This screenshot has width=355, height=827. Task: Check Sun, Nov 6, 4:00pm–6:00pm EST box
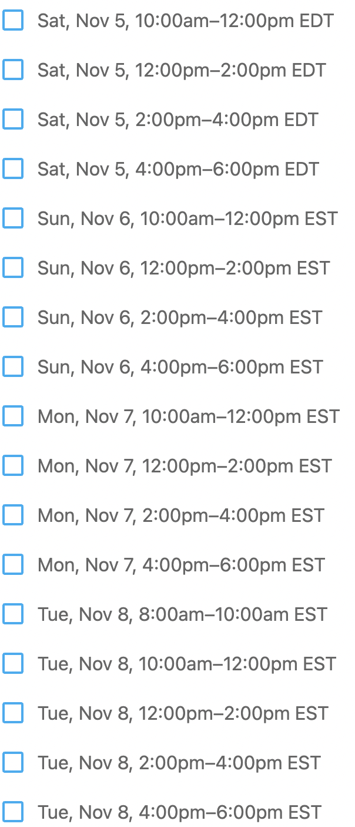(13, 367)
